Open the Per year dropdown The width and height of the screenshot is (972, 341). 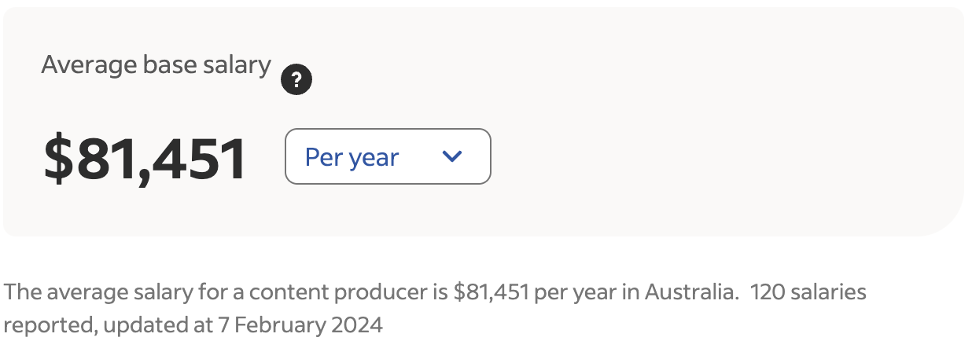[388, 156]
